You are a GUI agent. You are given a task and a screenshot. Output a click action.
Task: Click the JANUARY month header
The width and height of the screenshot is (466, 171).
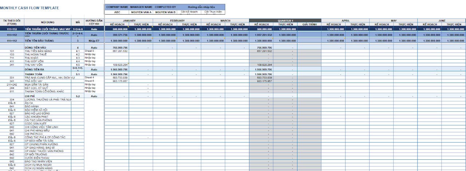(129, 21)
